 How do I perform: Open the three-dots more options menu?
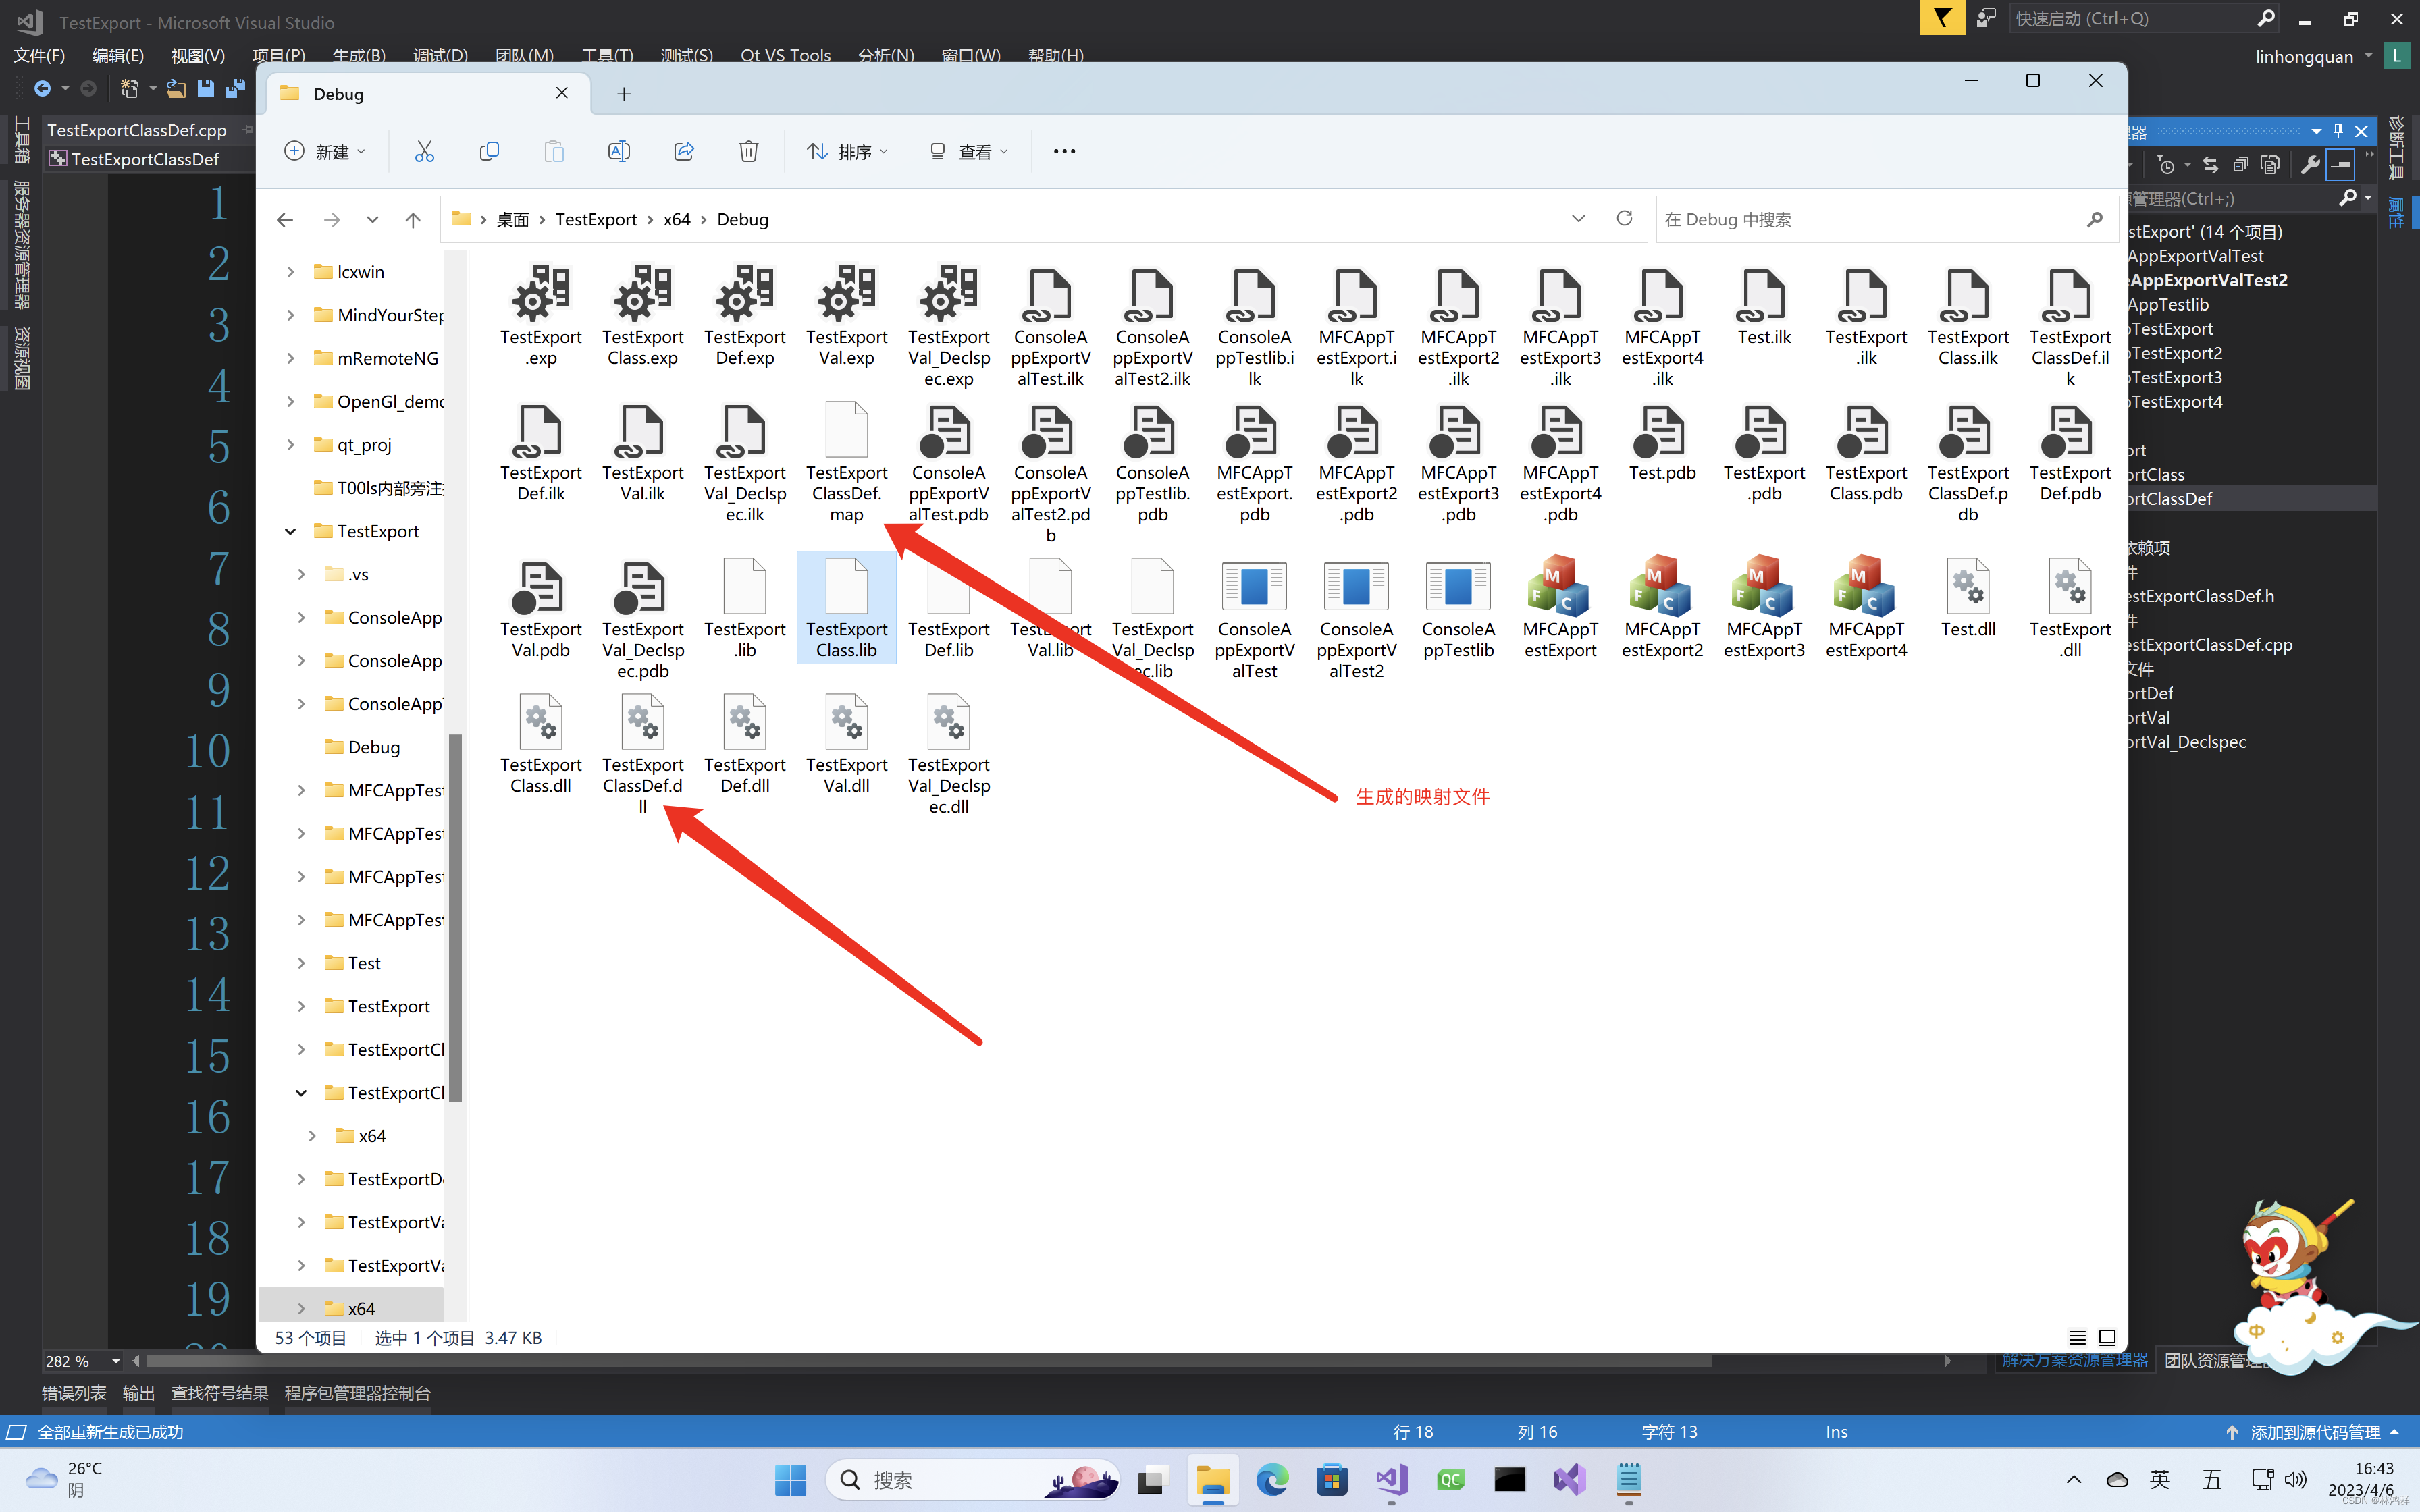click(1064, 151)
